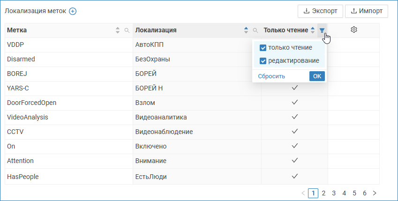Viewport: 398px width, 201px height.
Task: Open the table settings gear icon
Action: (354, 30)
